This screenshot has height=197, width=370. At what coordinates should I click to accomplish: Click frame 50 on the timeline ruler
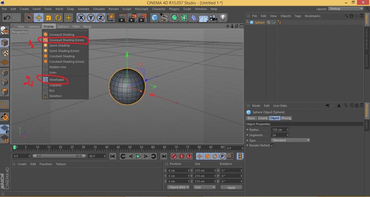tap(130, 148)
